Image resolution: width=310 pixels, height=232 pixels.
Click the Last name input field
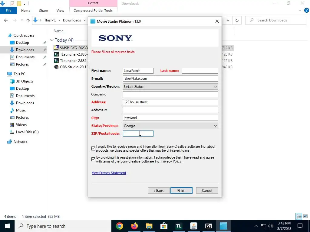(x=200, y=71)
